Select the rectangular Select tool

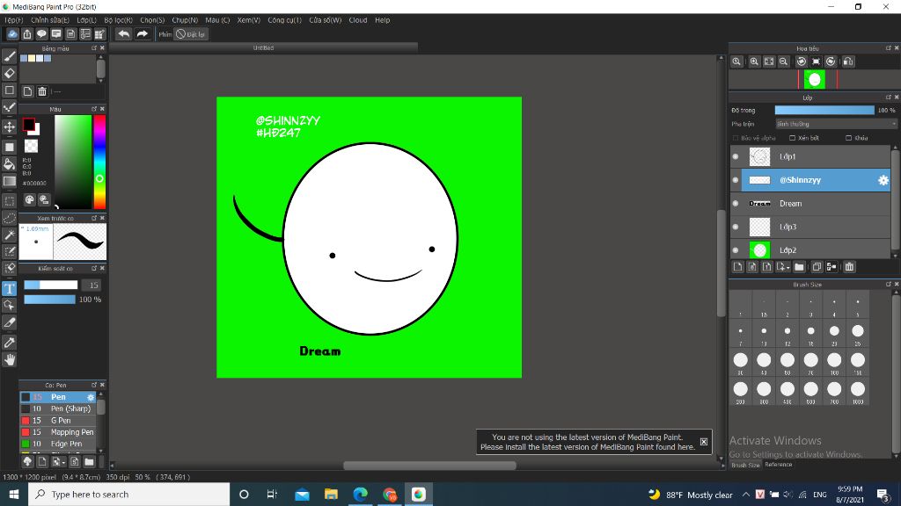[9, 201]
